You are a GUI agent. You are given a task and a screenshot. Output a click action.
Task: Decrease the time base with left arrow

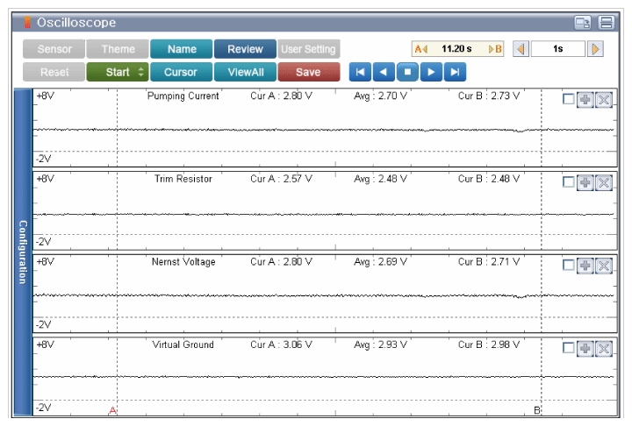521,49
